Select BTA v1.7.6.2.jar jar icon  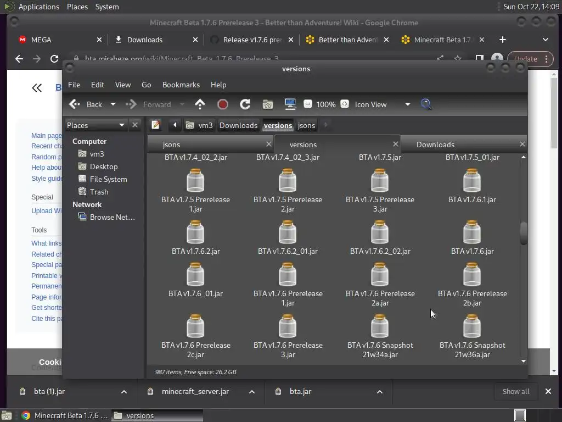pos(195,232)
